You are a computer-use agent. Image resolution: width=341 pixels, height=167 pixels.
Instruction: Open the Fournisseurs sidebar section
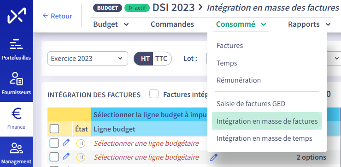click(x=16, y=84)
